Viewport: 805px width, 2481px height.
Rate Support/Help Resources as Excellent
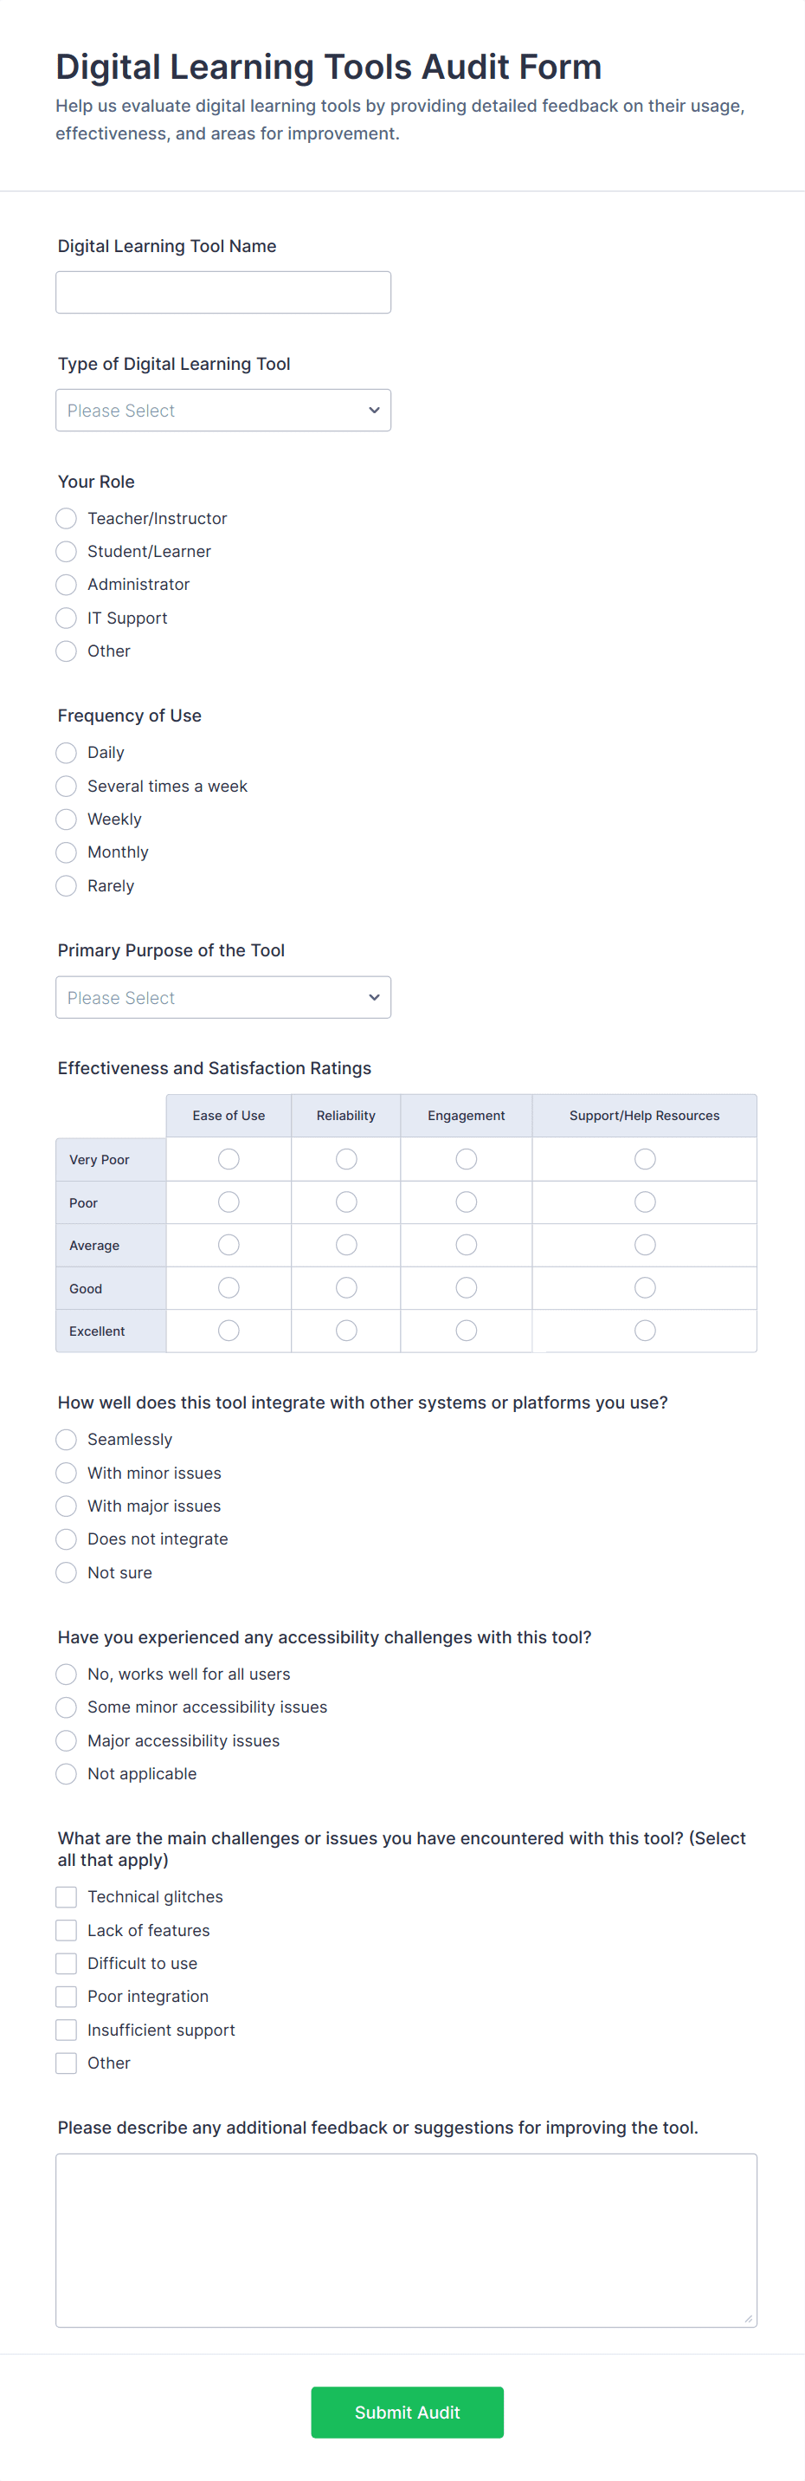(x=644, y=1330)
